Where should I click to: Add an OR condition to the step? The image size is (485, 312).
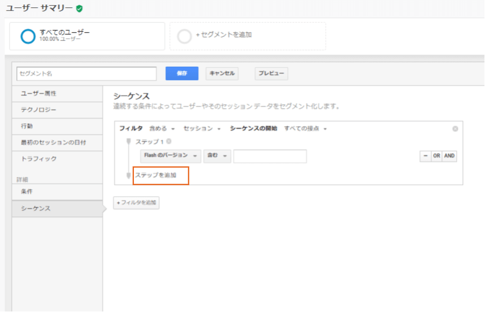click(x=436, y=157)
